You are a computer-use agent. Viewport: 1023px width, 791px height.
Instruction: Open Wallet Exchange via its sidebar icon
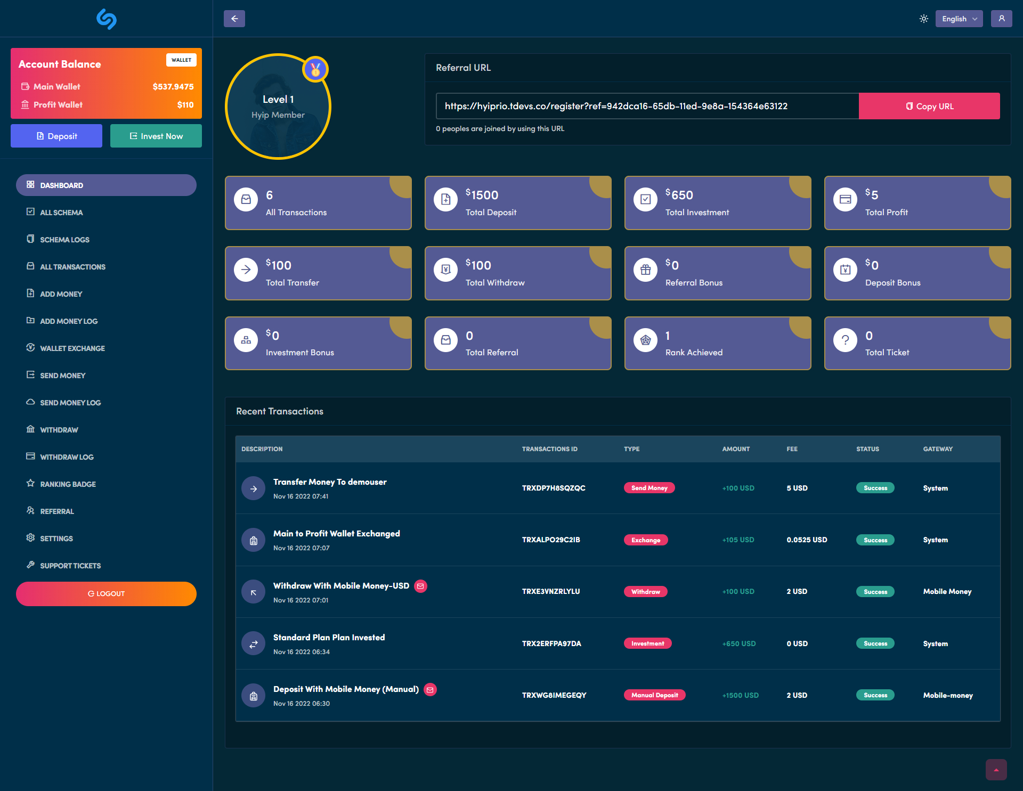point(30,348)
